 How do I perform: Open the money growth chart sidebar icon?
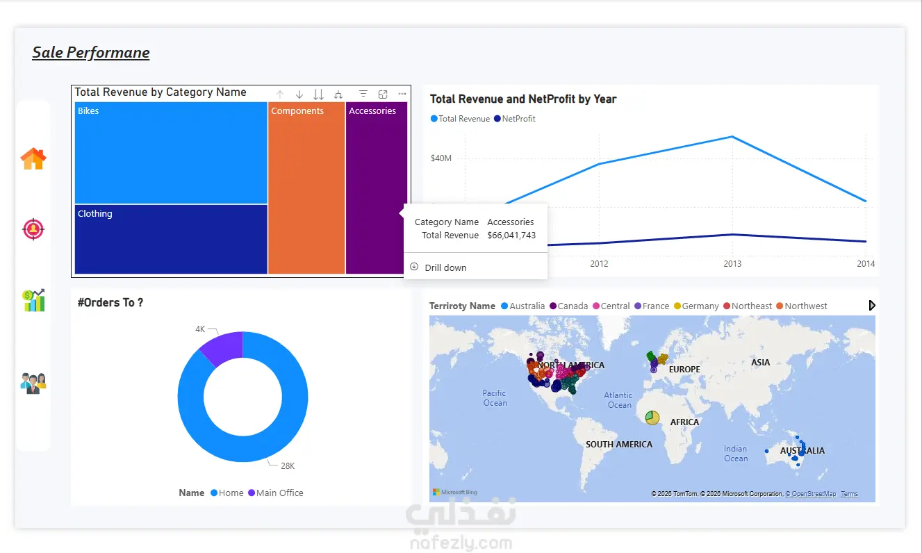coord(33,300)
